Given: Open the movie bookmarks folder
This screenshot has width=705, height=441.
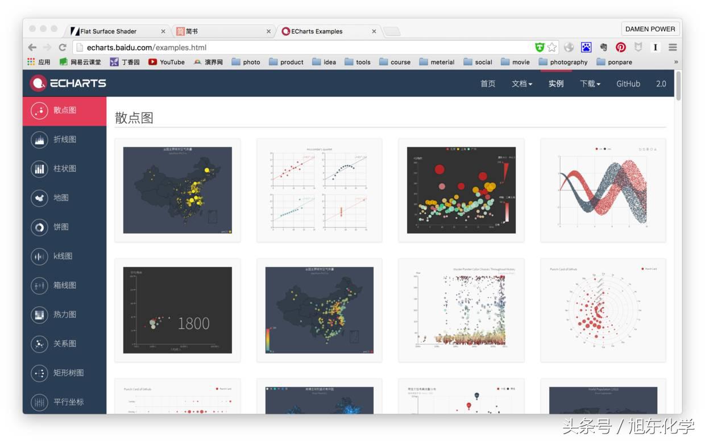Looking at the screenshot, I should tap(515, 62).
